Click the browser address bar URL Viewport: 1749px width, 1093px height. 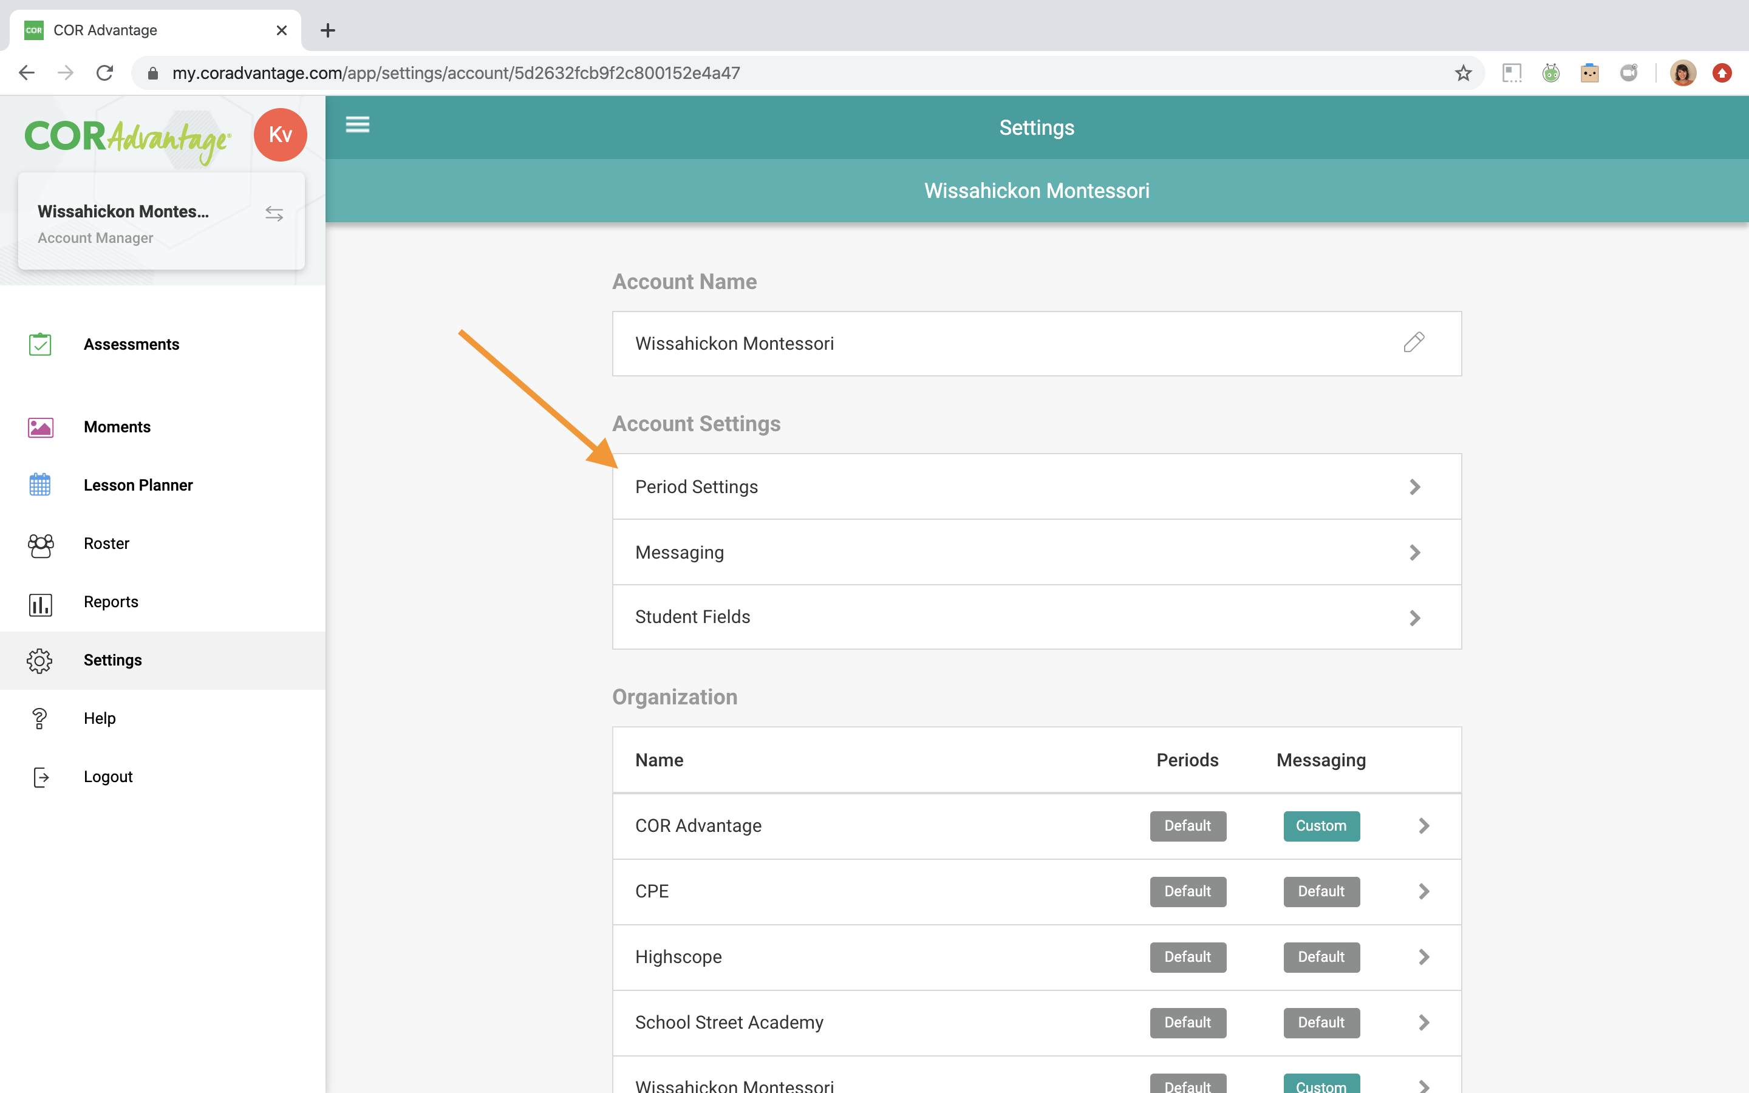[x=456, y=73]
